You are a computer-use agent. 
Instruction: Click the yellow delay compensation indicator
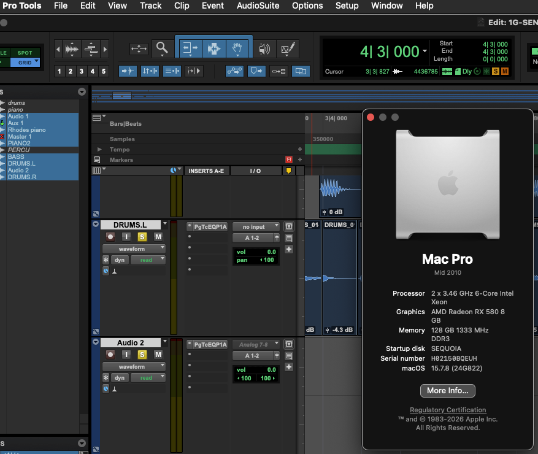tap(288, 171)
